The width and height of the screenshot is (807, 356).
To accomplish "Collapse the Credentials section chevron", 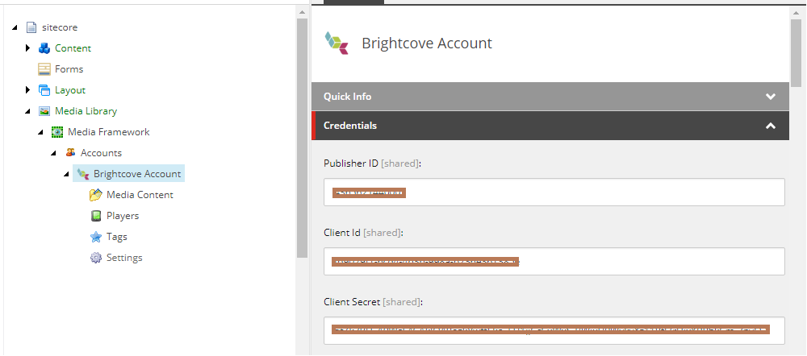I will (771, 126).
